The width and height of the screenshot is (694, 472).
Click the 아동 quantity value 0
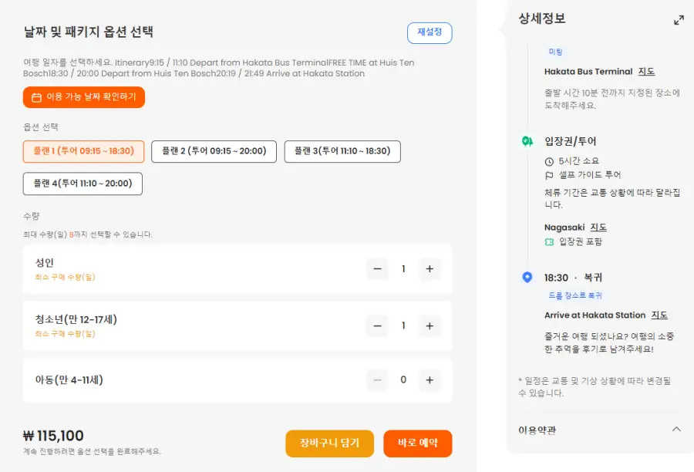pyautogui.click(x=403, y=380)
